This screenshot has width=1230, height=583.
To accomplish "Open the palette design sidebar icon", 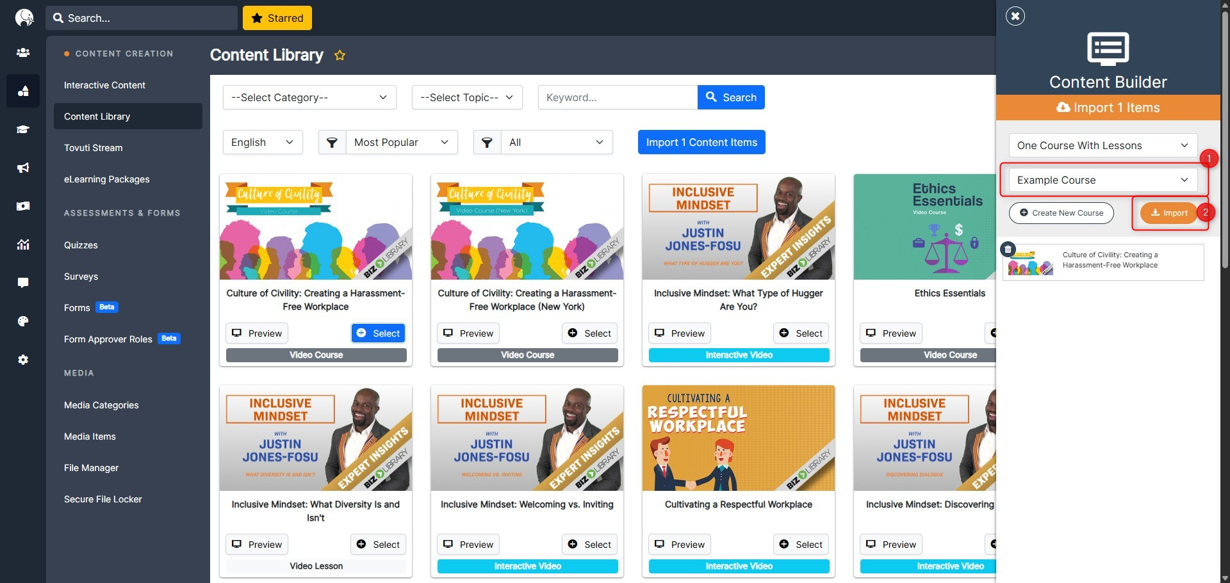I will (x=23, y=321).
